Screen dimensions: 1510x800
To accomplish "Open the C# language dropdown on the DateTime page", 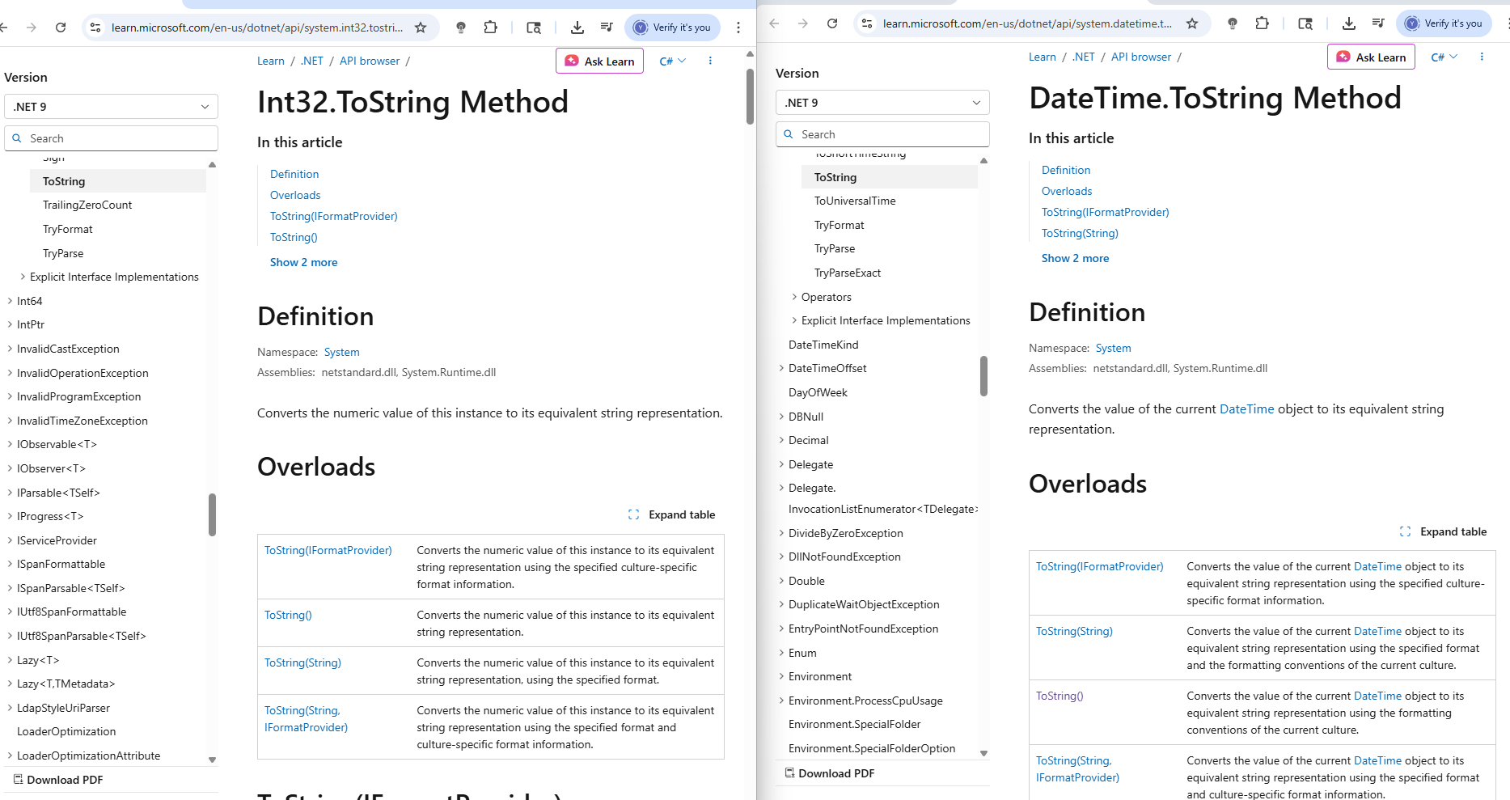I will [x=1444, y=57].
